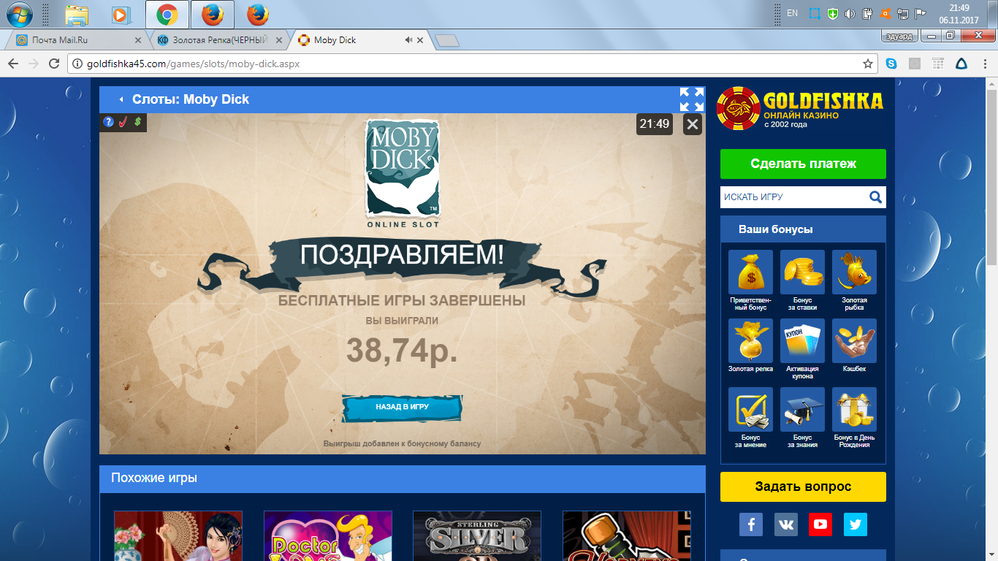The height and width of the screenshot is (561, 998).
Task: Open the Приветственный бонус money bag icon
Action: (x=750, y=272)
